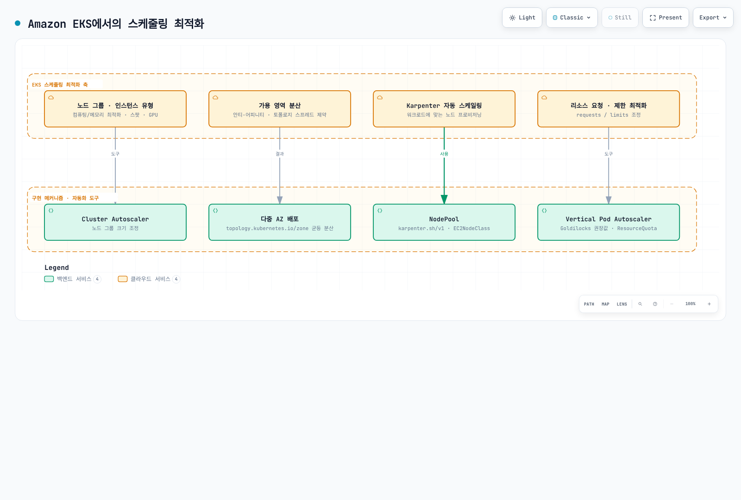
Task: Switch theme with the Light button
Action: click(x=522, y=18)
